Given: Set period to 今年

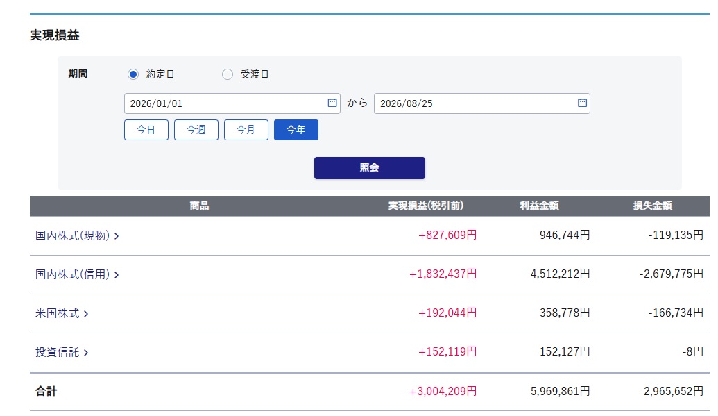Looking at the screenshot, I should [296, 130].
